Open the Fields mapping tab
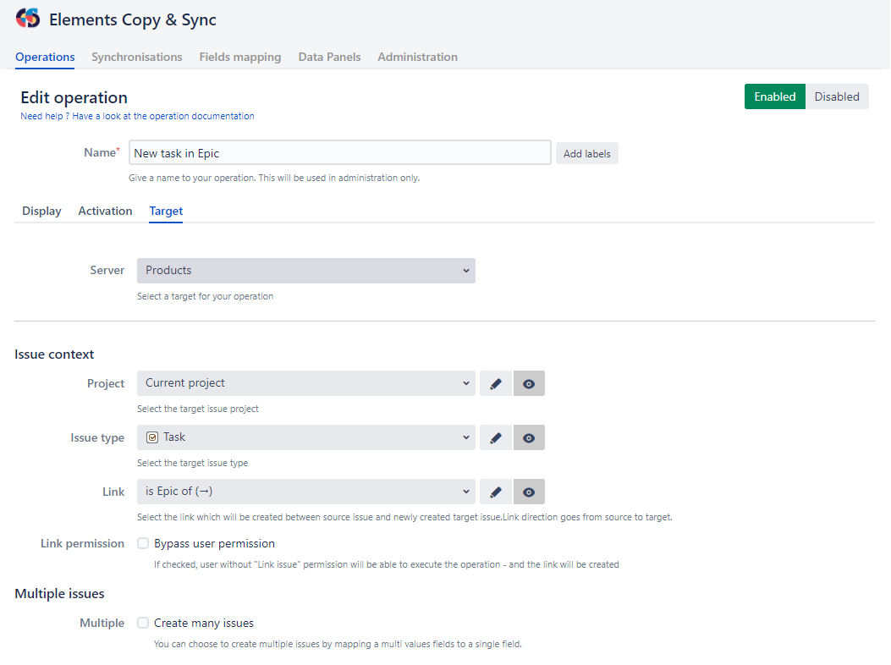 pyautogui.click(x=239, y=57)
